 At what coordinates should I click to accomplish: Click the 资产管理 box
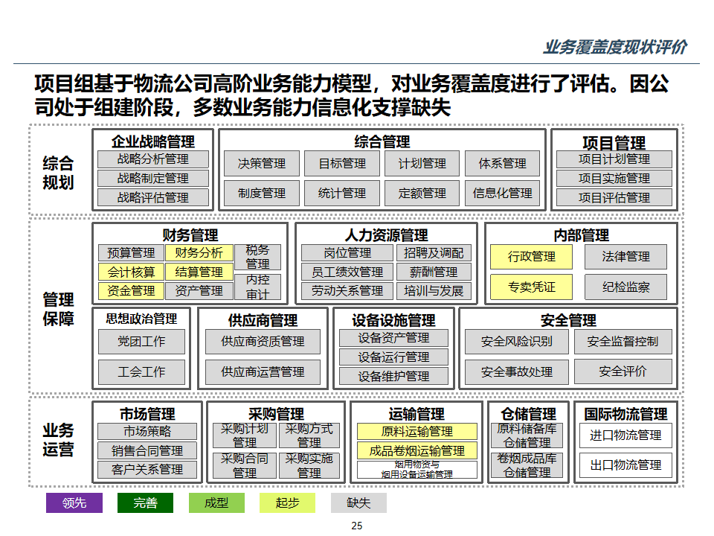(199, 291)
